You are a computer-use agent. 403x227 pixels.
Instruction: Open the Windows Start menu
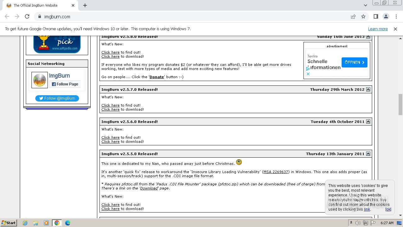(x=9, y=223)
